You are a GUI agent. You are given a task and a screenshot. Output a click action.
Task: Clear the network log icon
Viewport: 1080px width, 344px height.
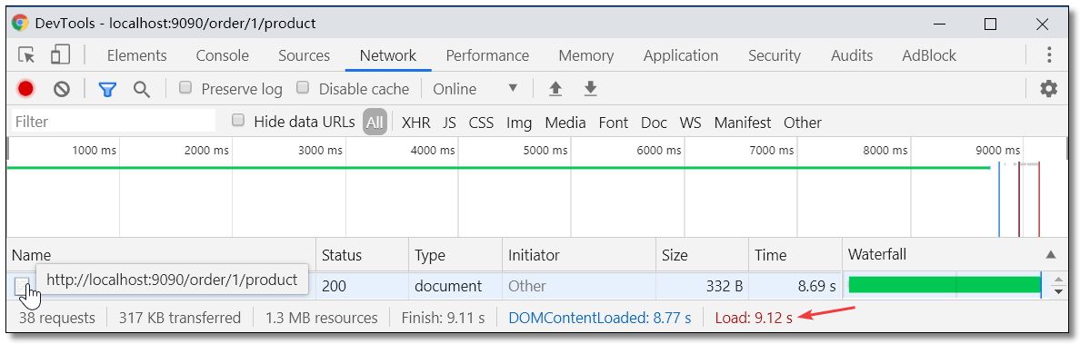pos(62,89)
